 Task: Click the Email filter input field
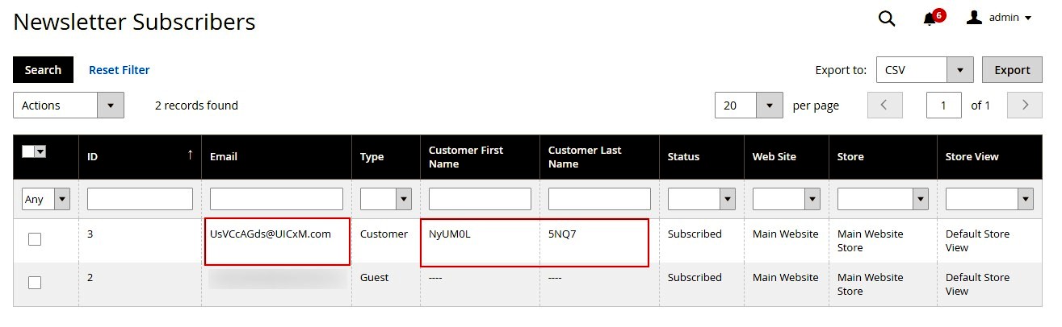[x=276, y=199]
